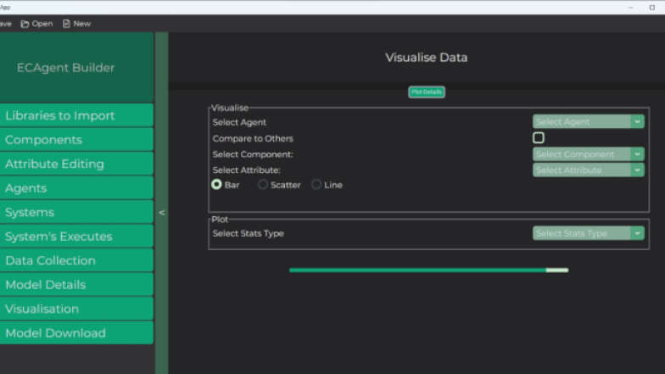The image size is (665, 374).
Task: Open the Select Agent dropdown
Action: [589, 122]
